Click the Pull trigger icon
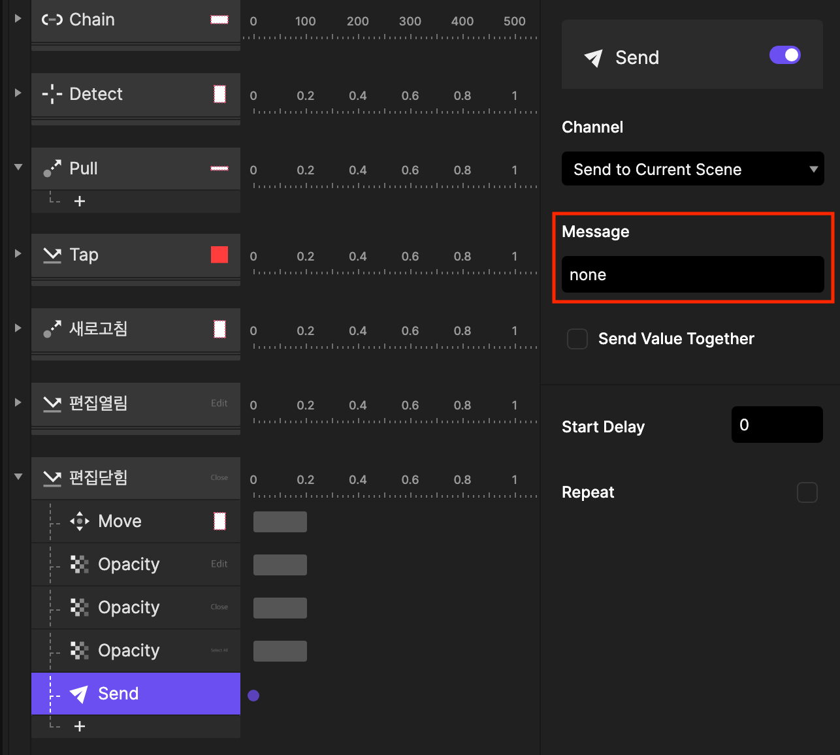 click(52, 169)
